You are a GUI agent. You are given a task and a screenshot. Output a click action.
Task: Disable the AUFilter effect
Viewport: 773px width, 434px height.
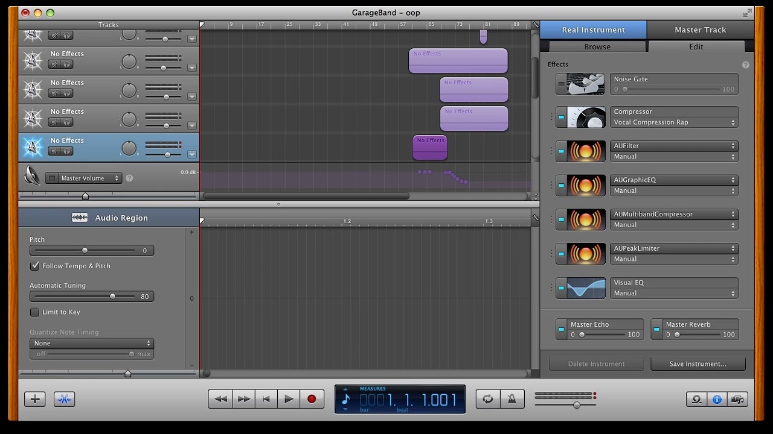tap(561, 151)
